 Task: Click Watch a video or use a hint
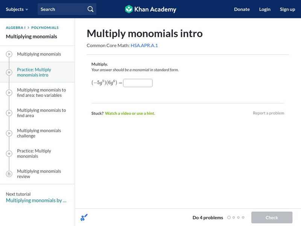[x=130, y=113]
